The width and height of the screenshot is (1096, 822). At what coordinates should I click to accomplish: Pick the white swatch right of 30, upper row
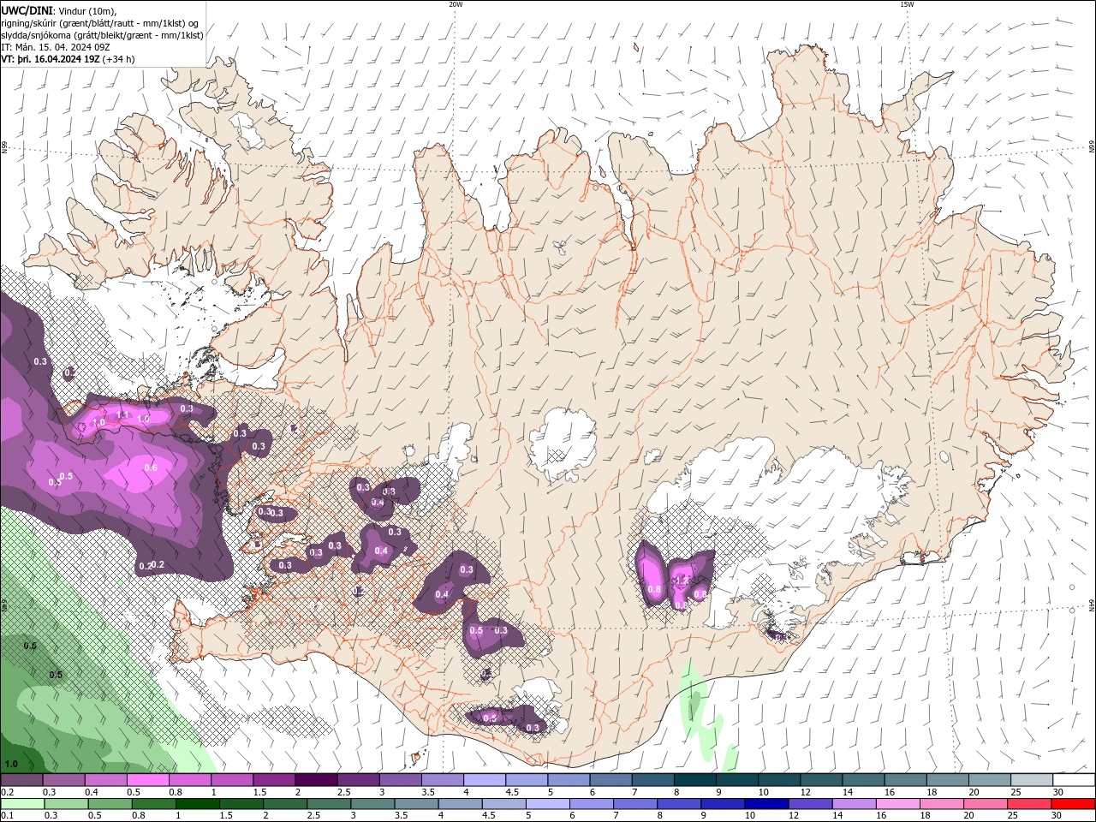click(x=1075, y=780)
